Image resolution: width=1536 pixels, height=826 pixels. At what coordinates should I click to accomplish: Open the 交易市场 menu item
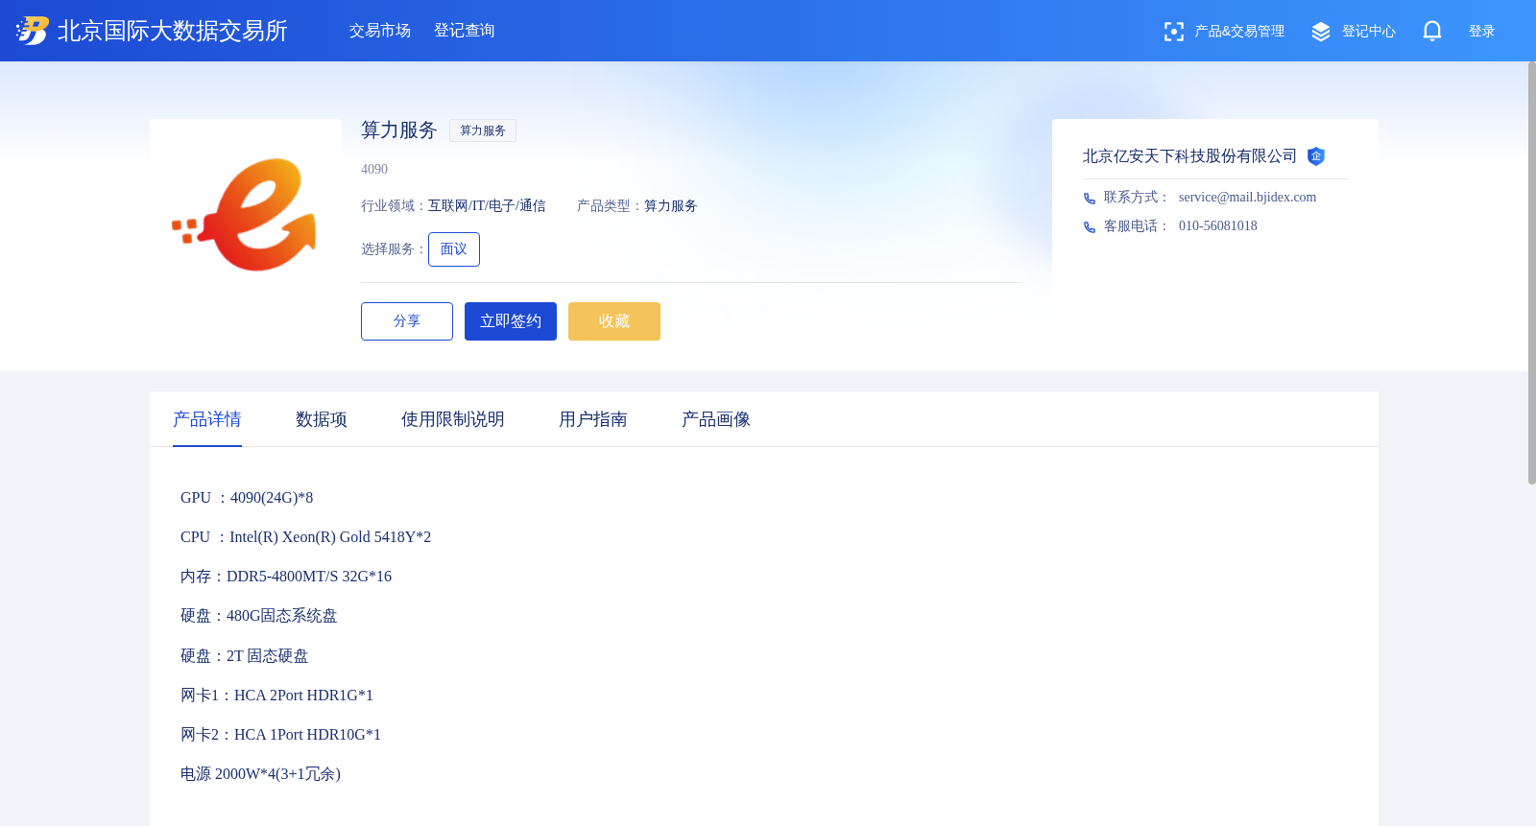tap(380, 31)
